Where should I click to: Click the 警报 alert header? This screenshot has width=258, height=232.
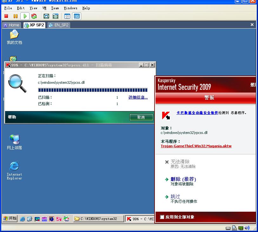coord(209,97)
